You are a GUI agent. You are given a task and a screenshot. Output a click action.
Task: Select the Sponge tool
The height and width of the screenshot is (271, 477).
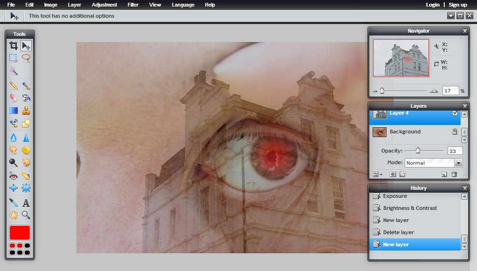coord(26,150)
